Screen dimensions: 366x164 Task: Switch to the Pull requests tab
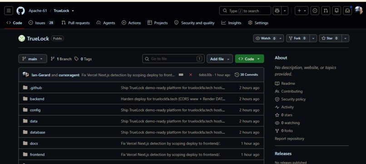coord(76,23)
